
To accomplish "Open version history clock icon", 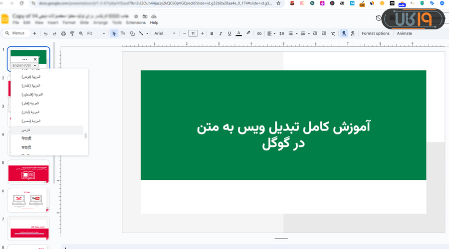I will point(379,18).
